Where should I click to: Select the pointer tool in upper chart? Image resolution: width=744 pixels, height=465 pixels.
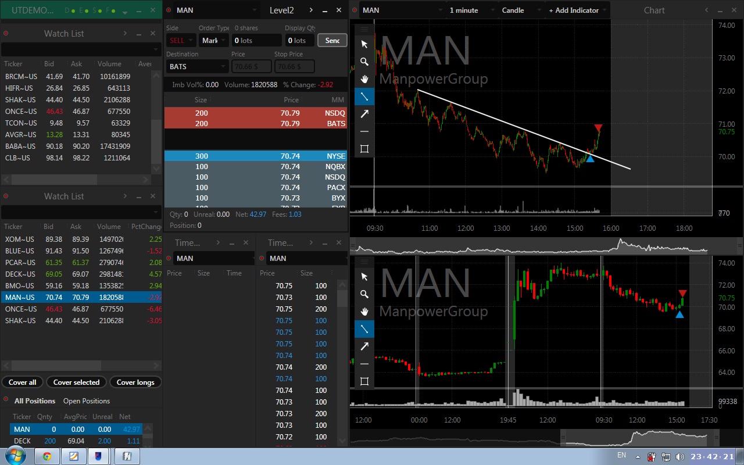(x=364, y=44)
